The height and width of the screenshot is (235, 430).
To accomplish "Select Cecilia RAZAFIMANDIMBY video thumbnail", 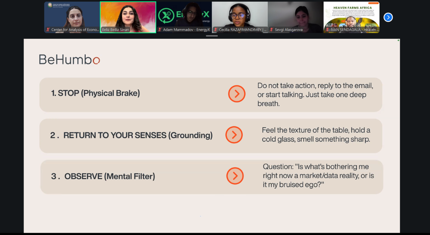I will point(240,17).
